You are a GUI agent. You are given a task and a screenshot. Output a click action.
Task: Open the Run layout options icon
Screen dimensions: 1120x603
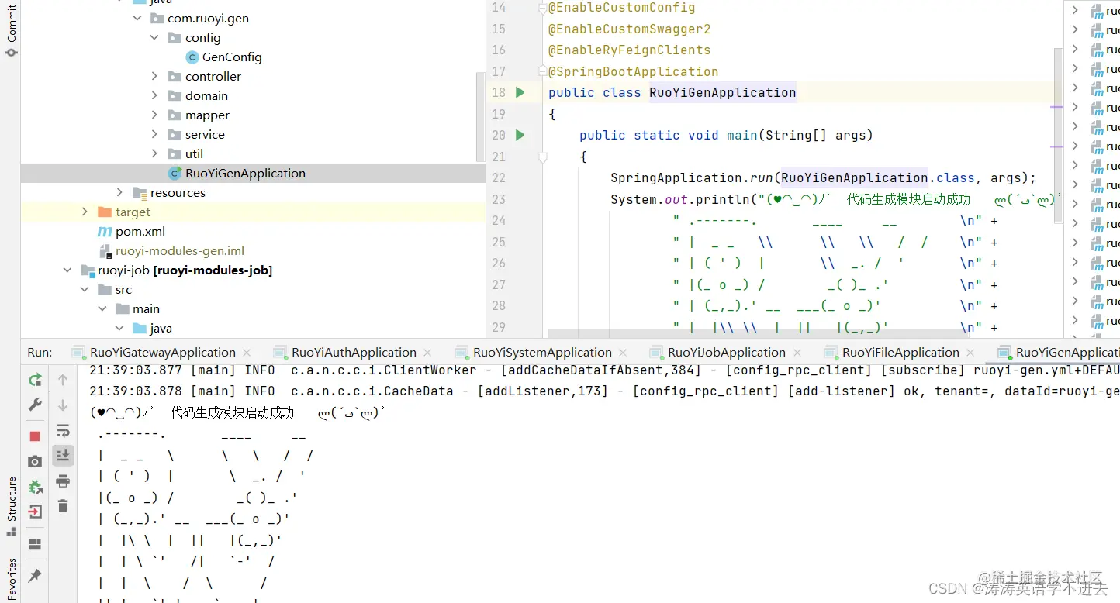(35, 544)
